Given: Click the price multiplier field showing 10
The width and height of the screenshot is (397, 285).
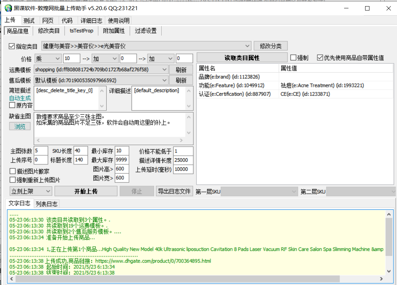Looking at the screenshot, I should coord(72,58).
